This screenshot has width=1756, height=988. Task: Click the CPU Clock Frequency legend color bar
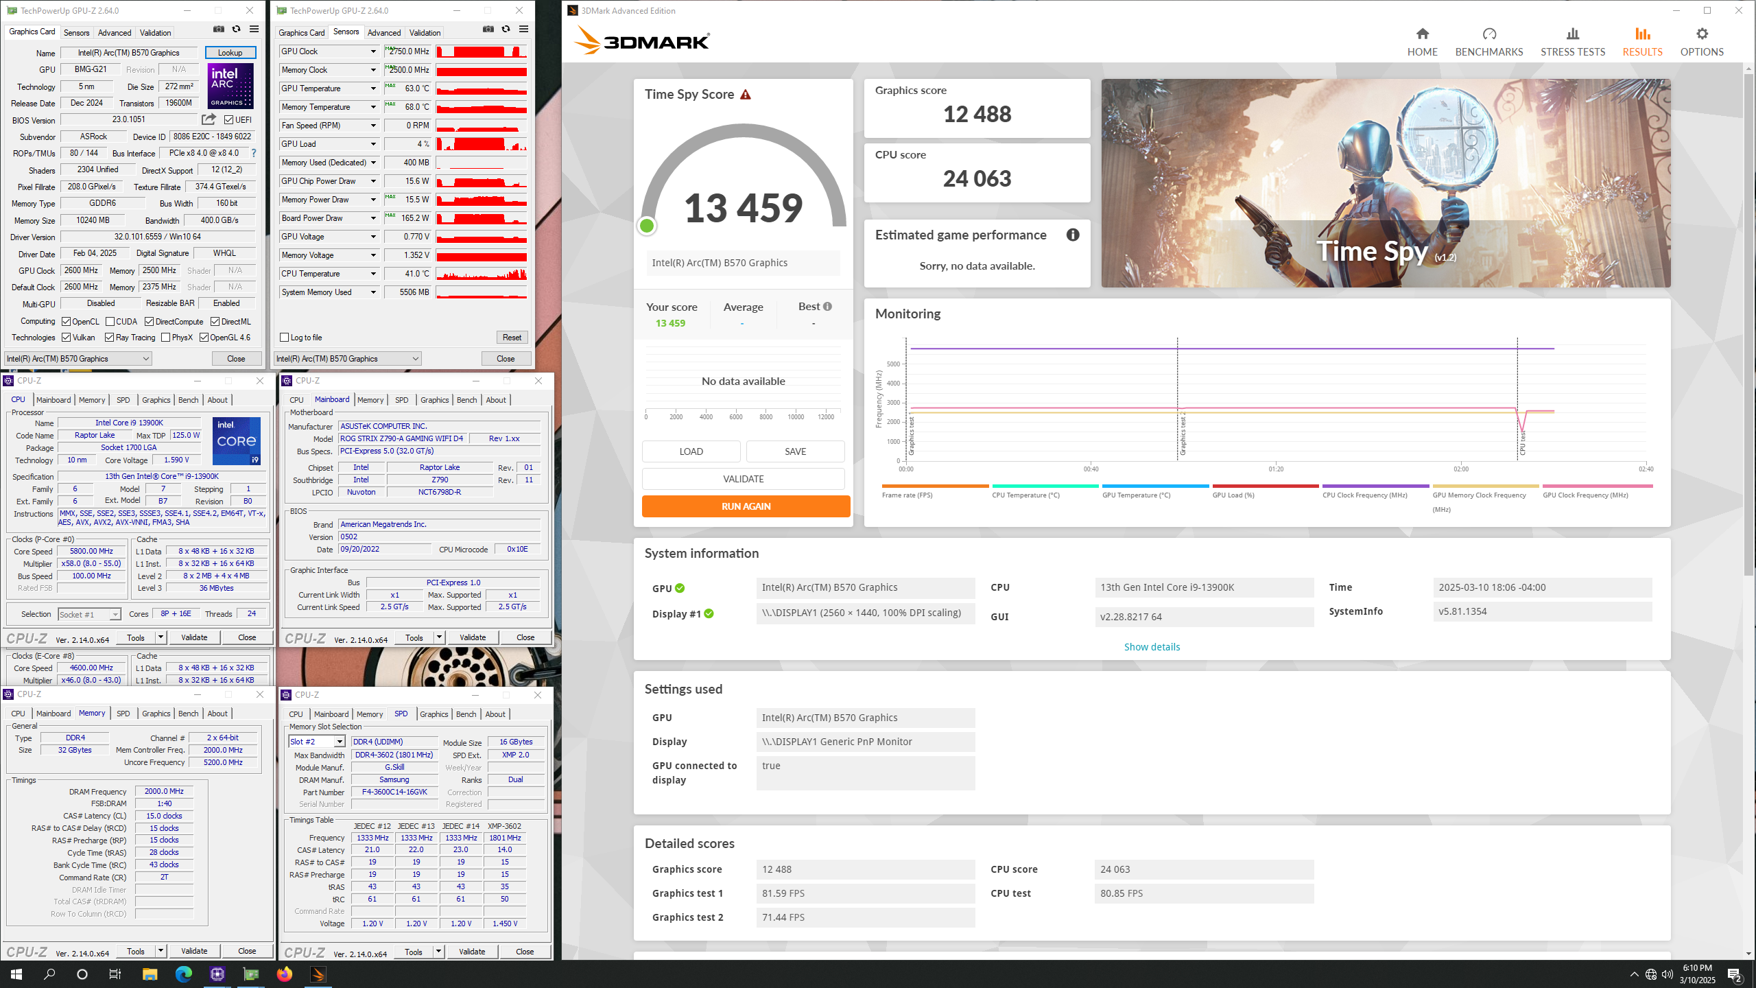1375,486
